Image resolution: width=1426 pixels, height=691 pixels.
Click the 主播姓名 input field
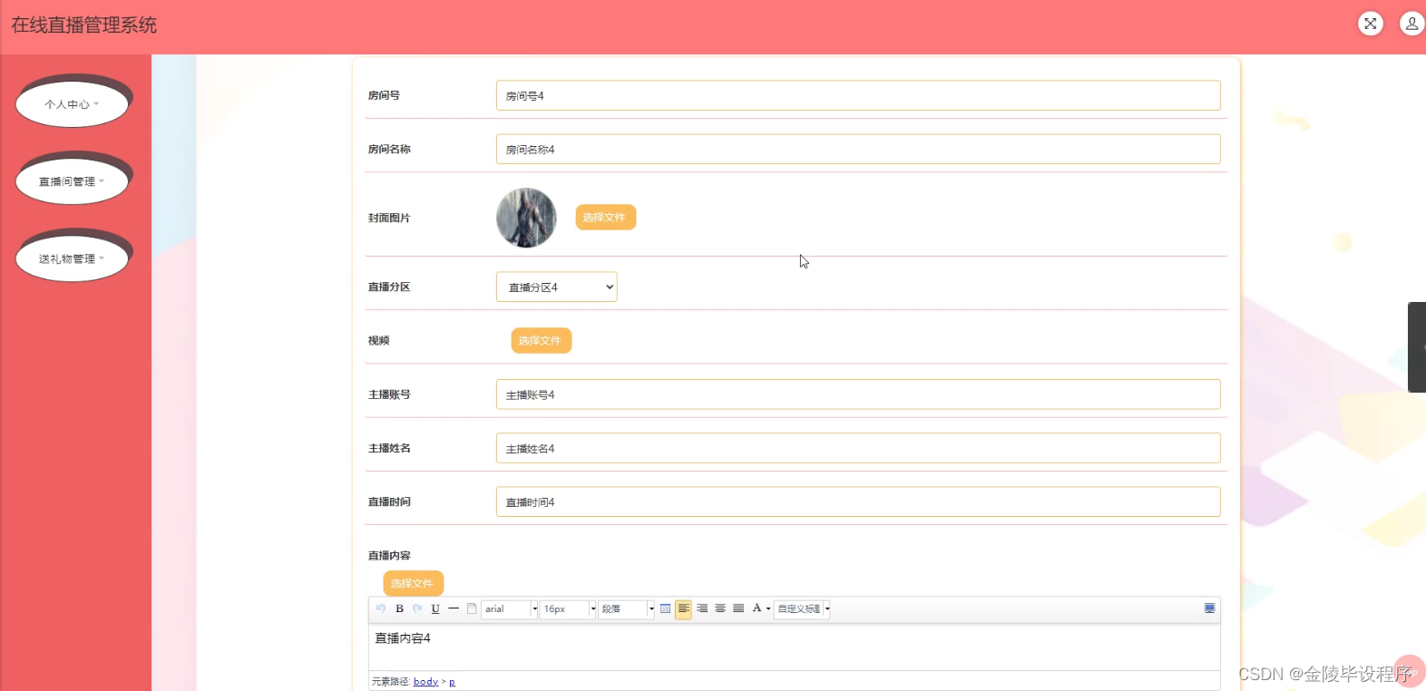(858, 448)
